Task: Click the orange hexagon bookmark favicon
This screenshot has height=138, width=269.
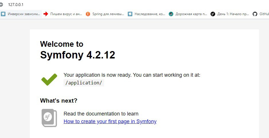Action: pos(88,14)
